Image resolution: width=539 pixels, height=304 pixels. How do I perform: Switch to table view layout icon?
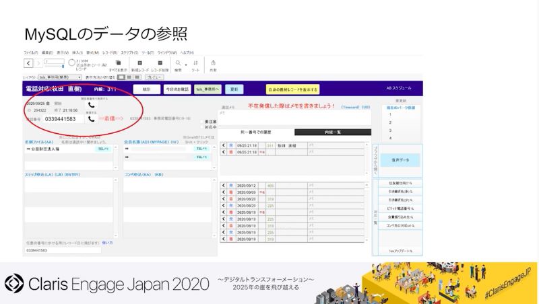[137, 77]
